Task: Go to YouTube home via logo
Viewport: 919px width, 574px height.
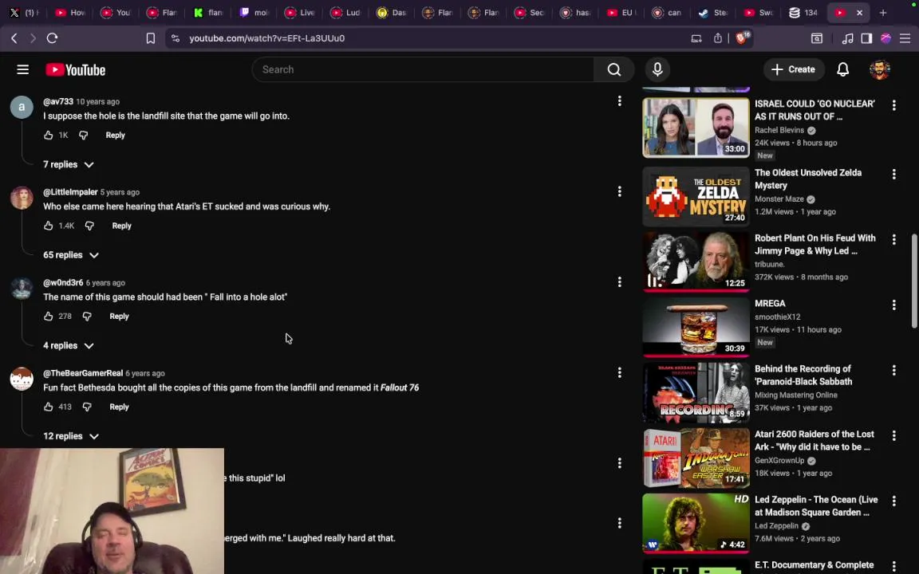Action: 76,69
